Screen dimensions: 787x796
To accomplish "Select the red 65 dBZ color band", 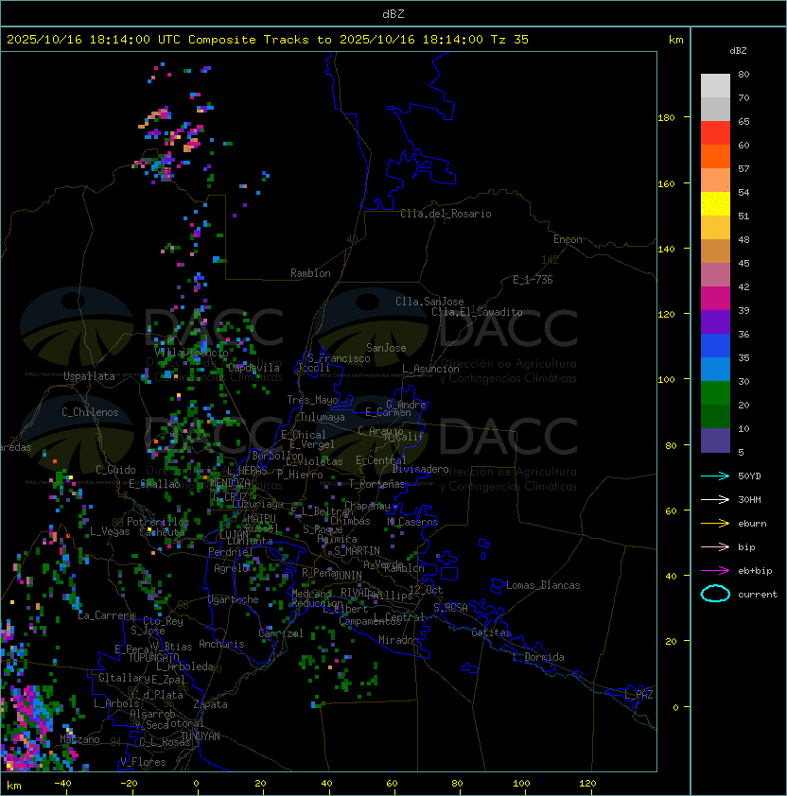I will pos(715,133).
